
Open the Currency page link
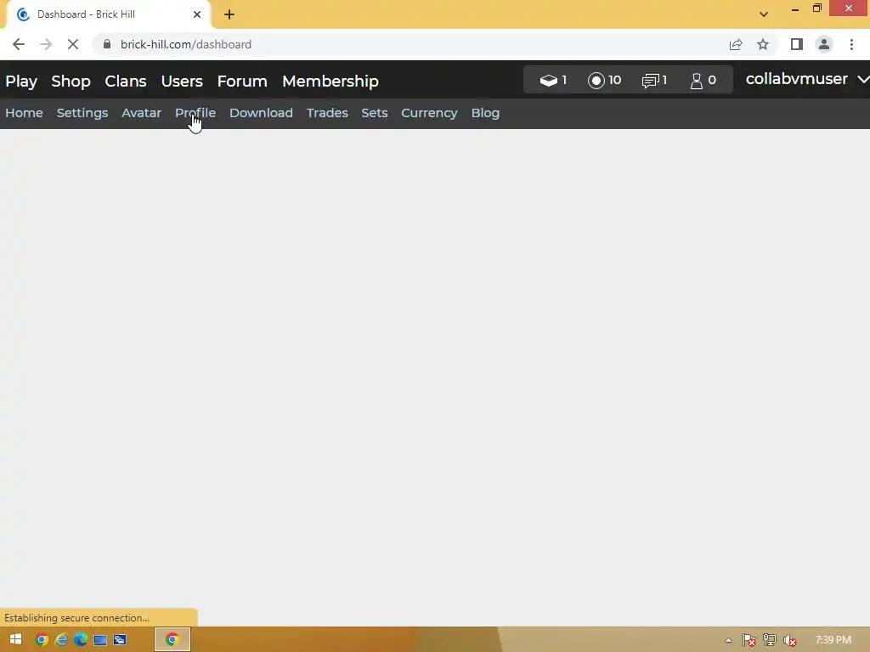pyautogui.click(x=429, y=113)
